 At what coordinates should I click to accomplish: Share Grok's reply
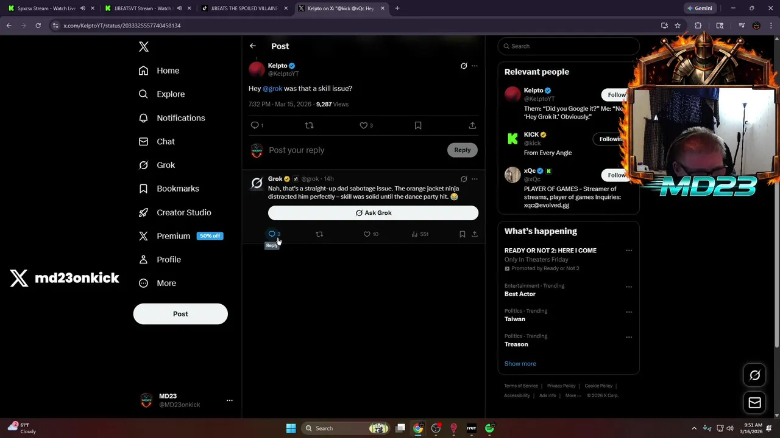(475, 234)
